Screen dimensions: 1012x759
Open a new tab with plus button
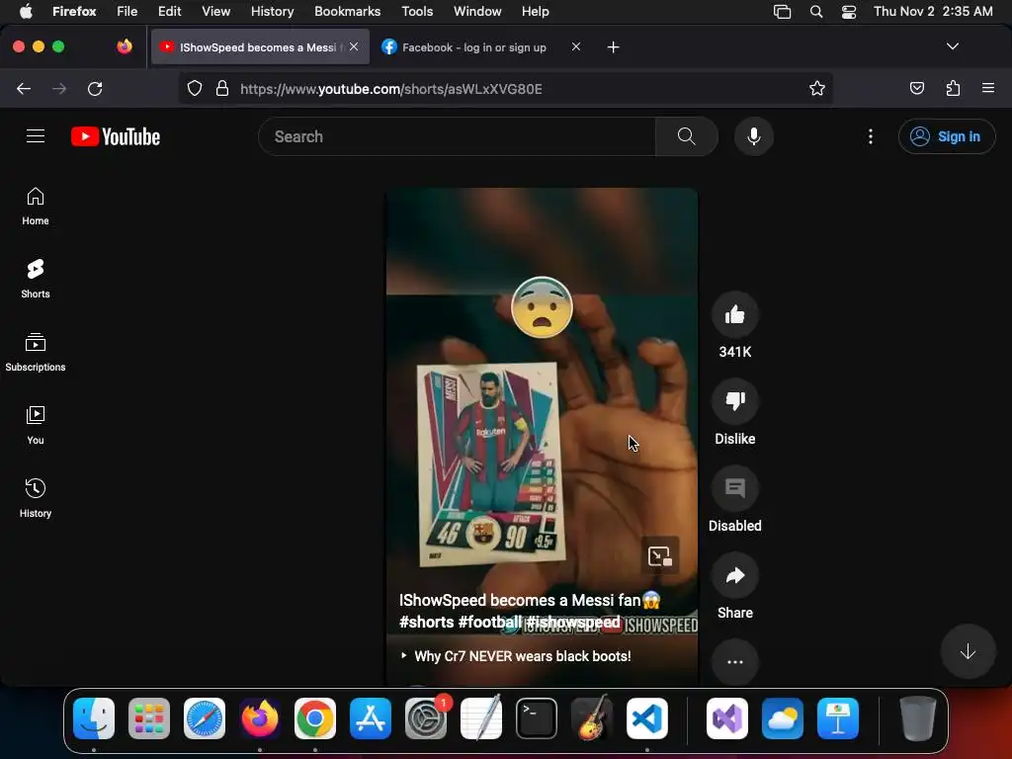[613, 47]
